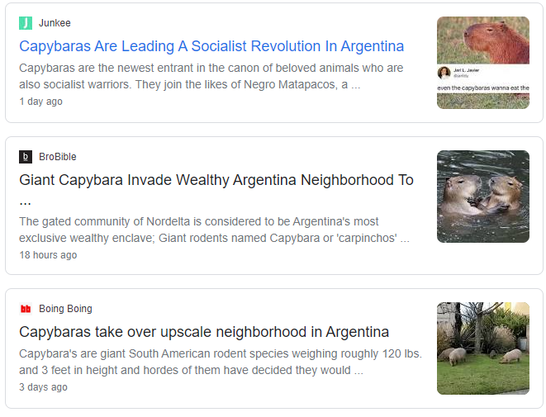The image size is (546, 417).
Task: Click the '1 day ago' timestamp
Action: pos(40,102)
